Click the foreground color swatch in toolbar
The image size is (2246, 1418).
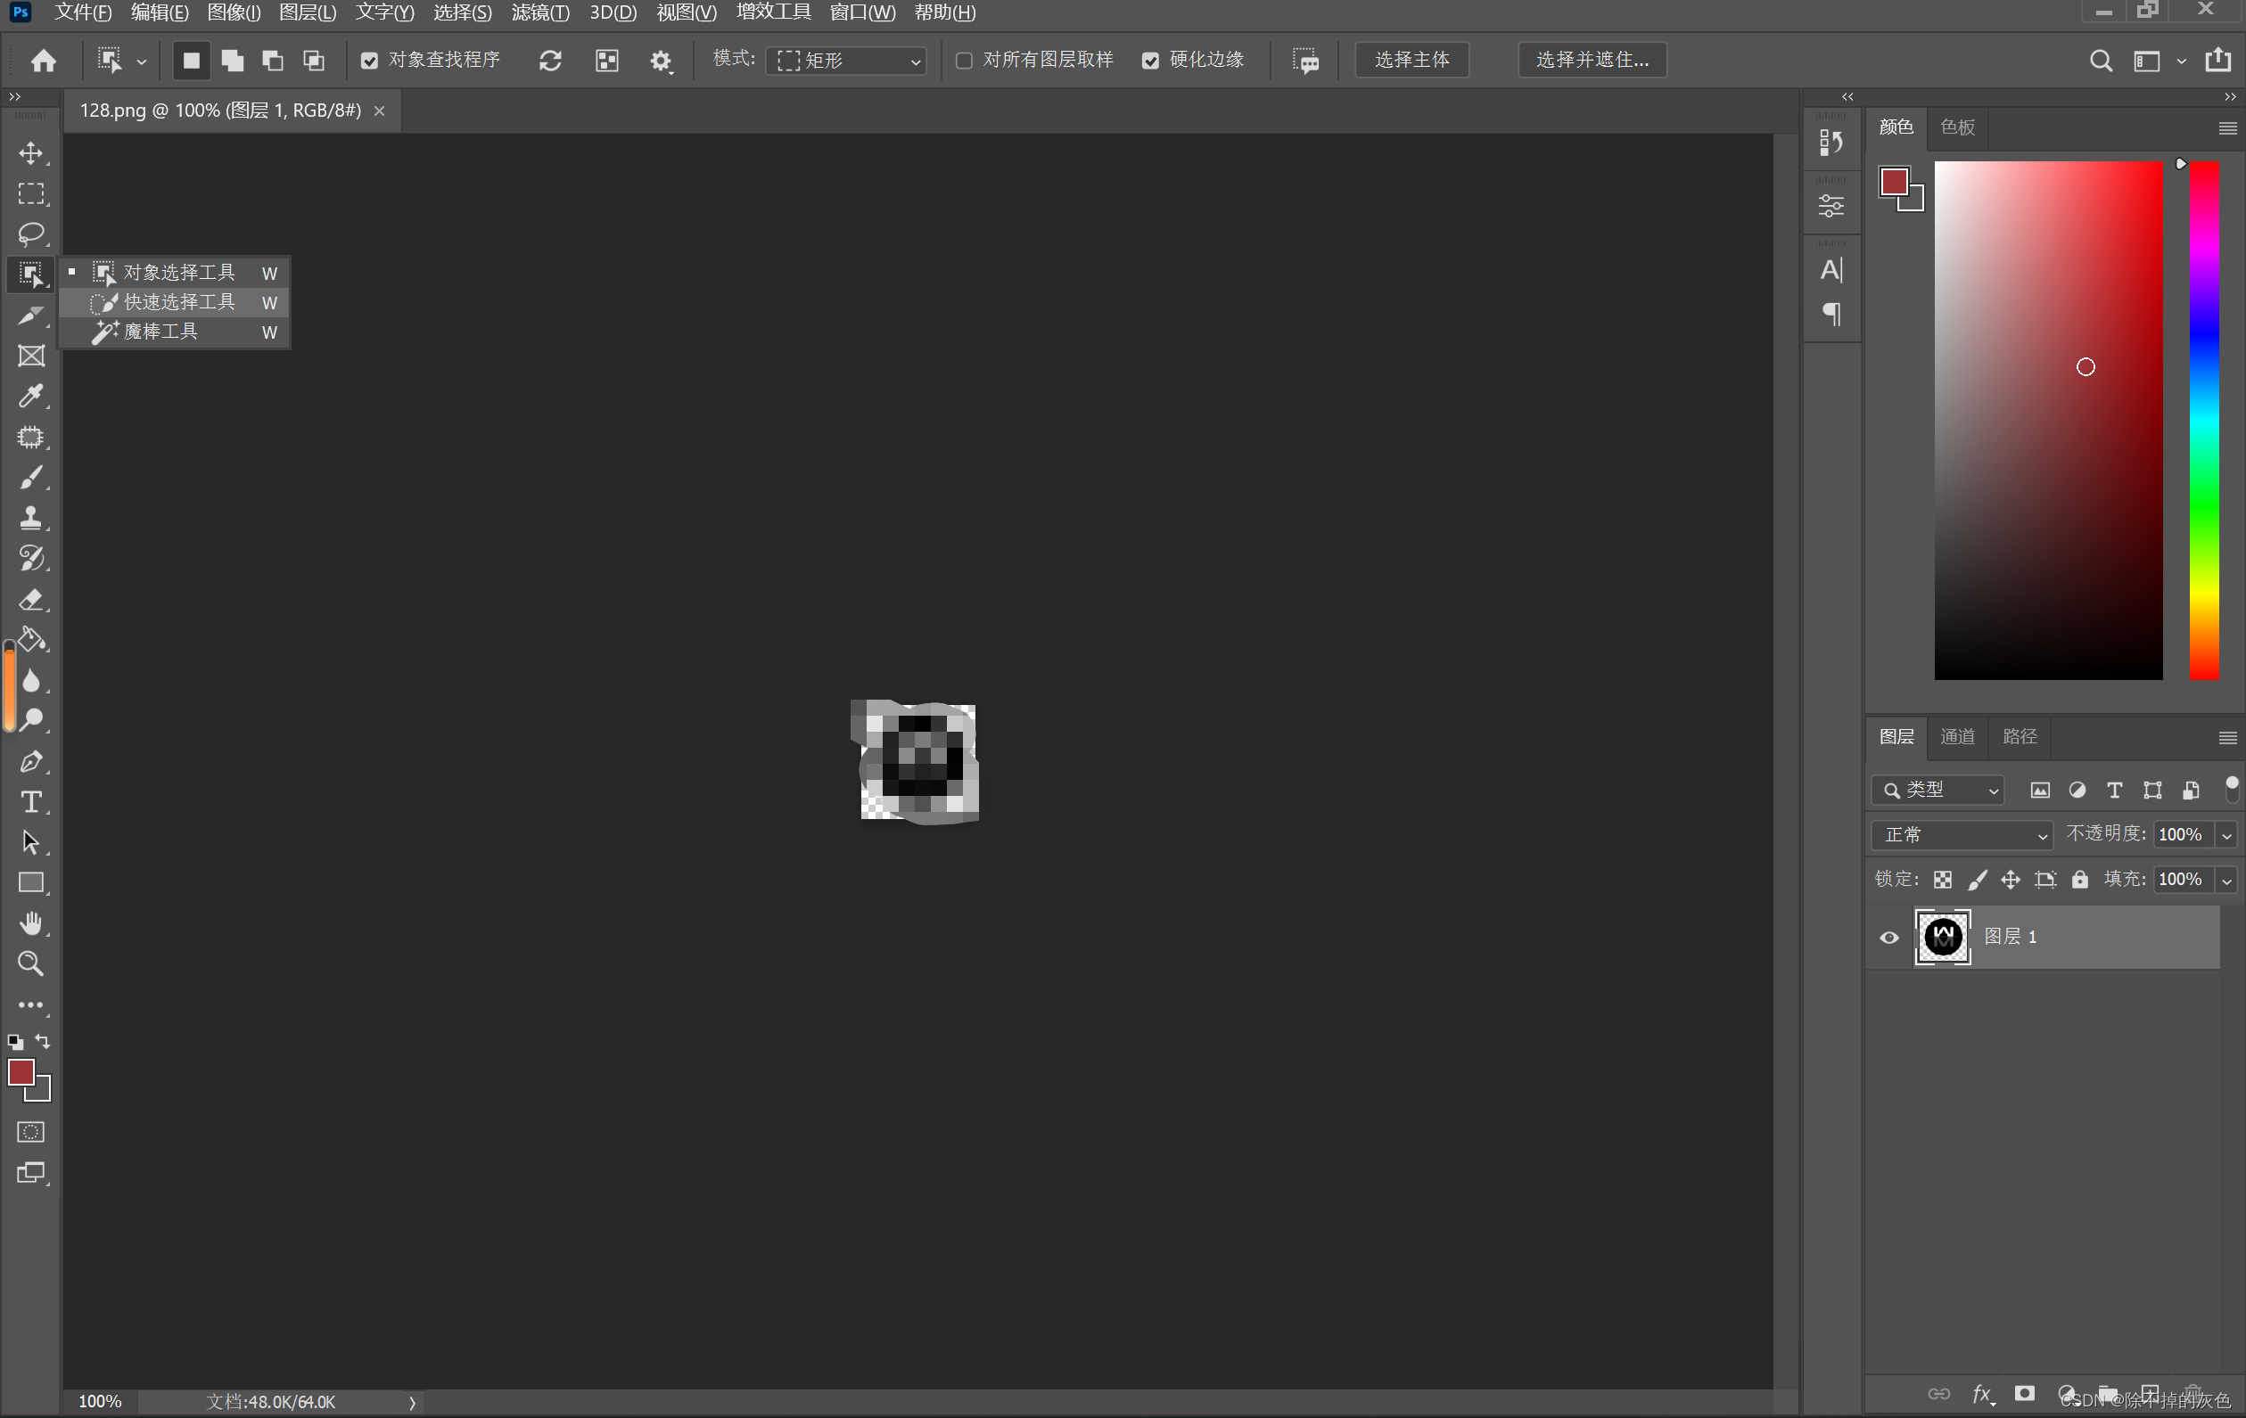pos(21,1073)
